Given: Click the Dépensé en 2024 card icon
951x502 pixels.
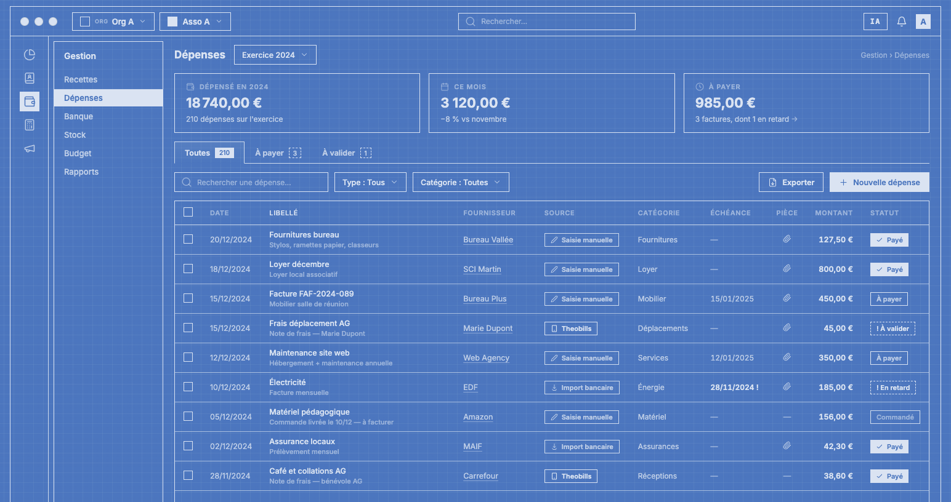Looking at the screenshot, I should pos(190,87).
